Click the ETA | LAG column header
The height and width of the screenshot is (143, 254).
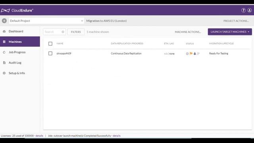coord(169,43)
